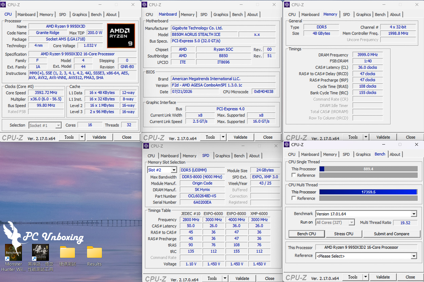Open the Results desktop folder
424x282 pixels.
(x=94, y=256)
